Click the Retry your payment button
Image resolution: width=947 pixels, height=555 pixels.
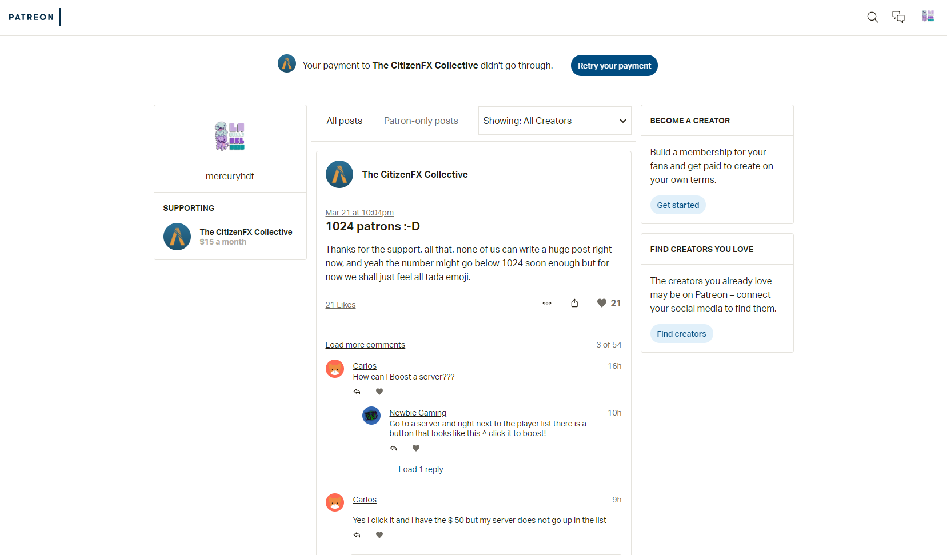pyautogui.click(x=614, y=66)
